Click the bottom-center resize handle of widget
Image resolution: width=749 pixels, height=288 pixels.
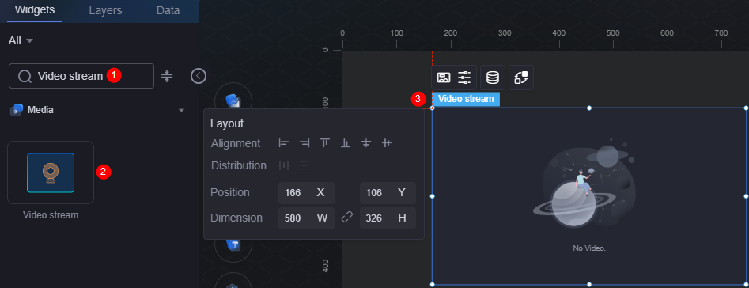click(589, 284)
